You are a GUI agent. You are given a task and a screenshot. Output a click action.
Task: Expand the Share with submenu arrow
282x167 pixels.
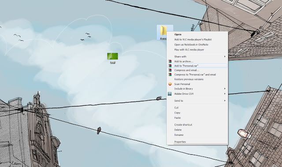pos(225,57)
